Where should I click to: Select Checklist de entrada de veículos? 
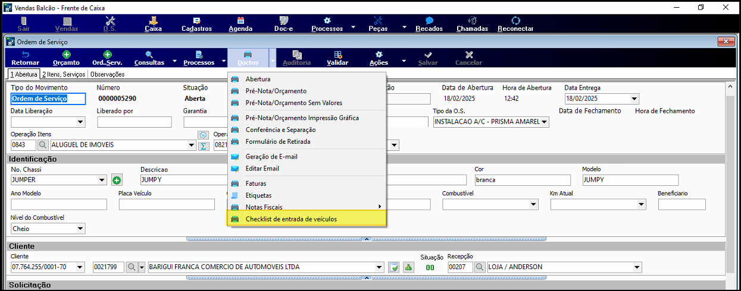point(307,219)
